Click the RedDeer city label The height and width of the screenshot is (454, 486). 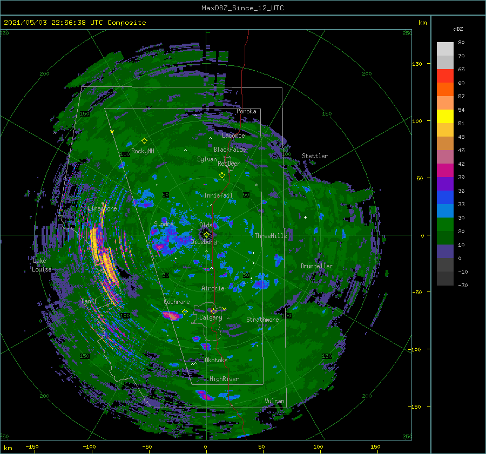(229, 164)
